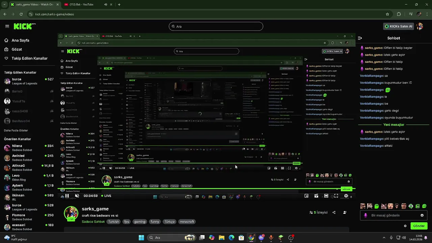Open the Kick profile avatar menu
432x243 pixels.
[x=420, y=26]
